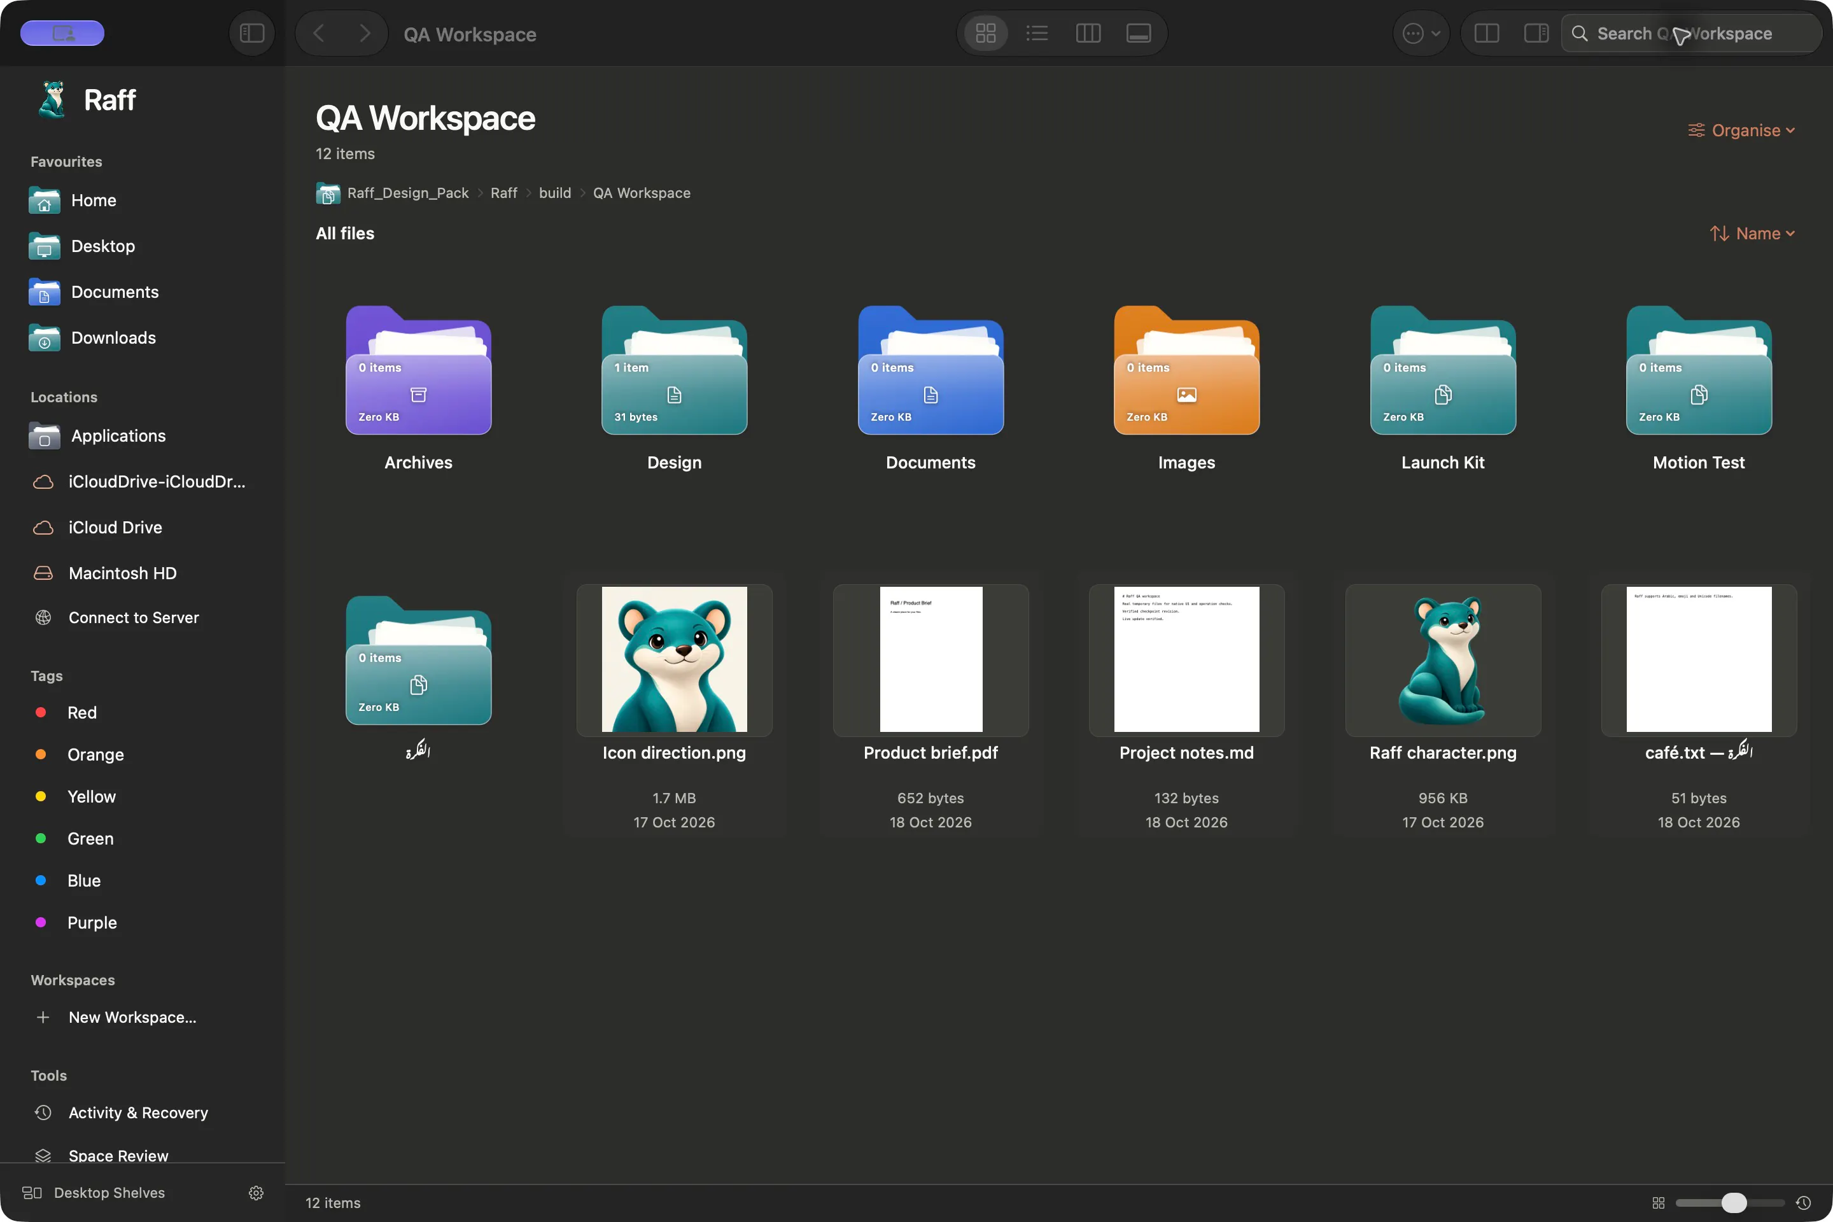Adjust the icon size slider
The image size is (1833, 1222).
[x=1733, y=1202]
